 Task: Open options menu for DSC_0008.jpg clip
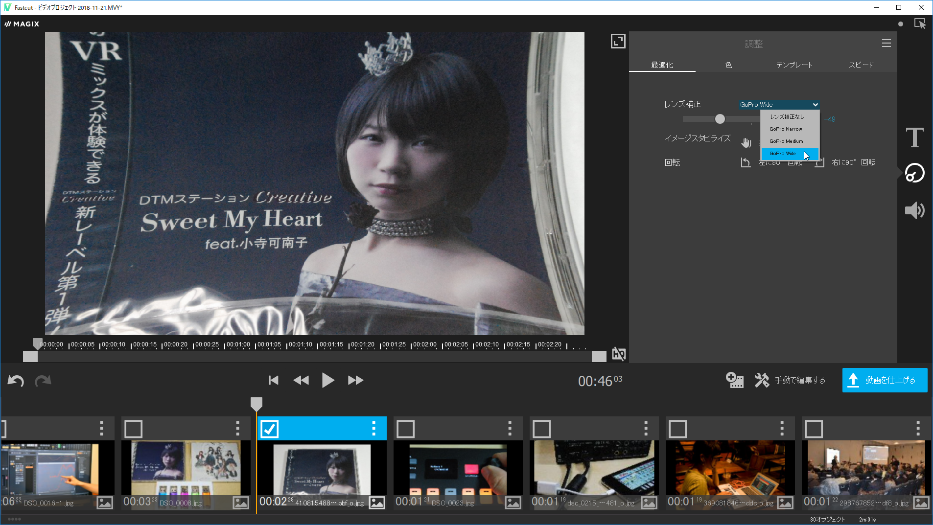(x=238, y=429)
